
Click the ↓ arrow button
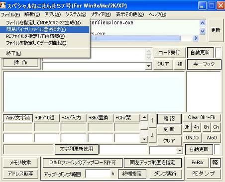pos(152,135)
